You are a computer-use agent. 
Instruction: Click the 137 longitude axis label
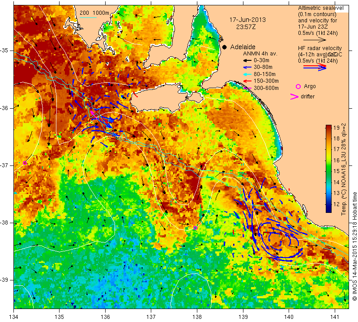151,317
